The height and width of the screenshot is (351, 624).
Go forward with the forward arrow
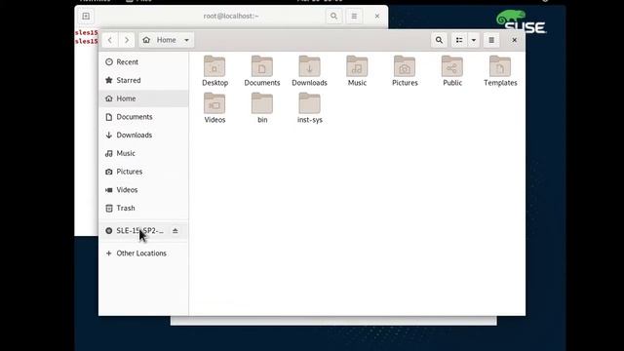[x=127, y=40]
